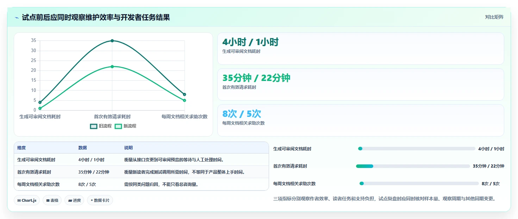Image resolution: width=518 pixels, height=219 pixels.
Task: Click the chart axis label 生成可审阅文档耗时
Action: (40, 117)
